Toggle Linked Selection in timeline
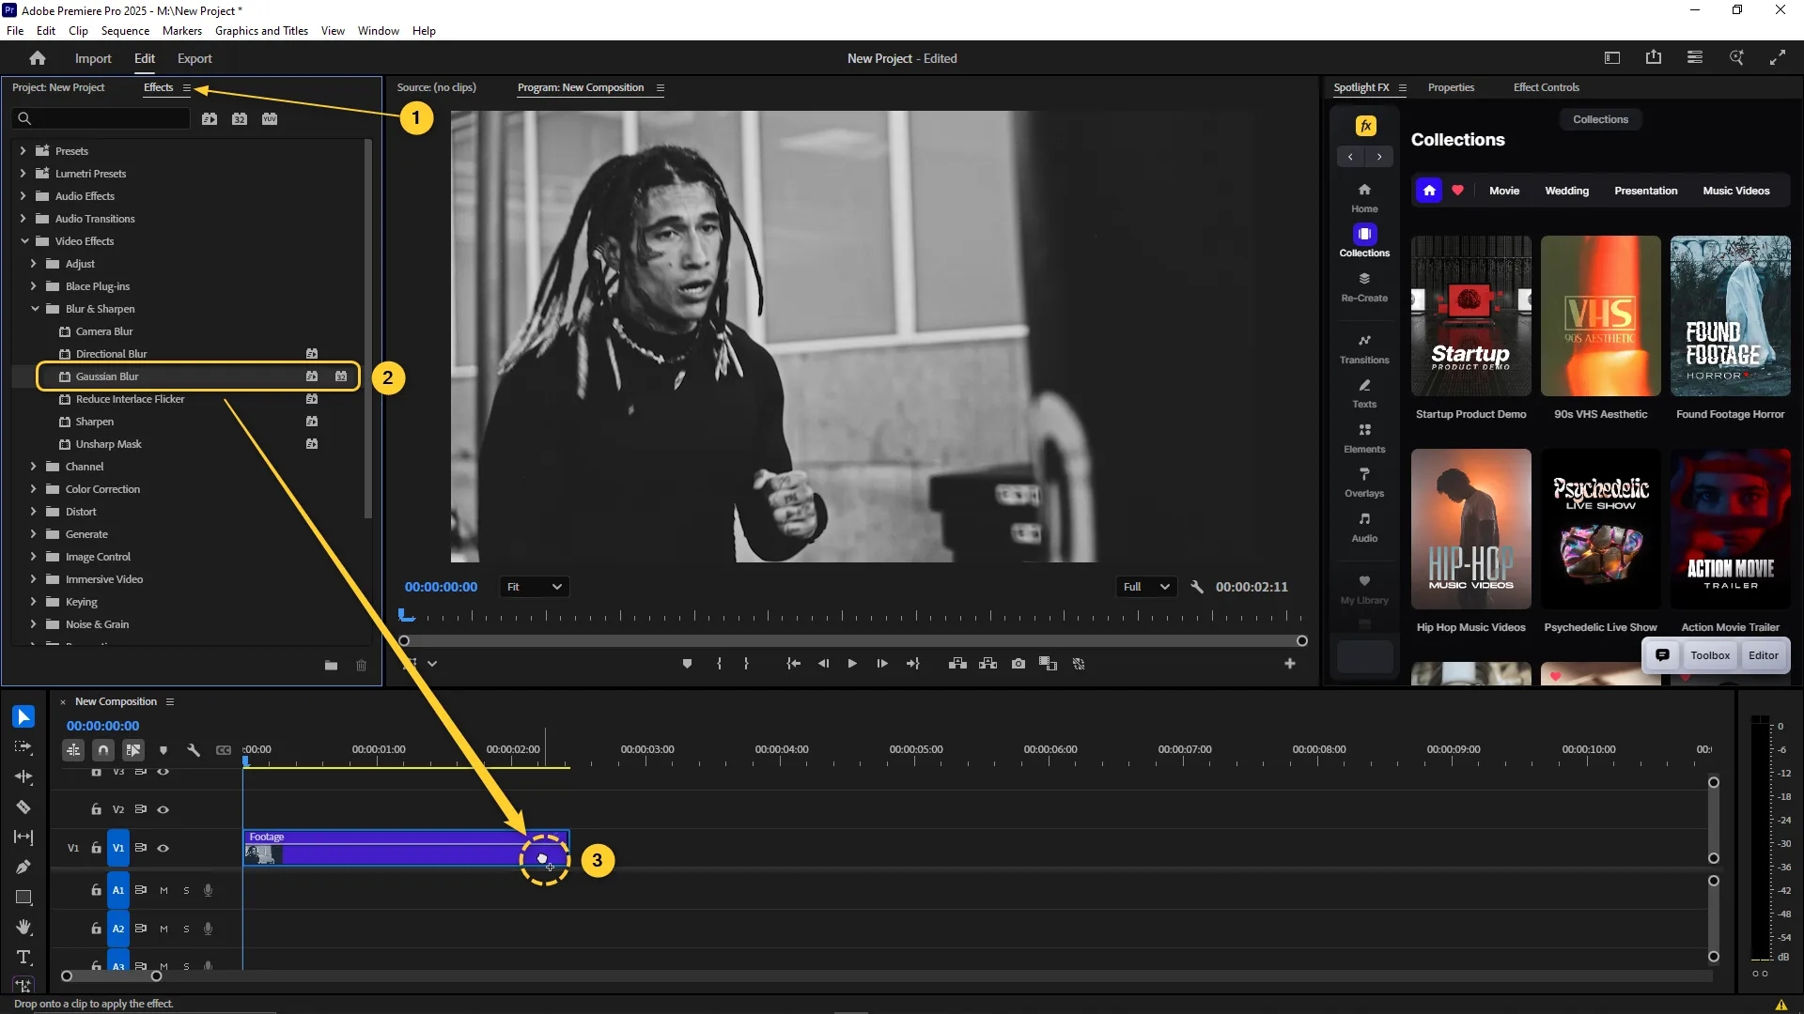 [133, 750]
